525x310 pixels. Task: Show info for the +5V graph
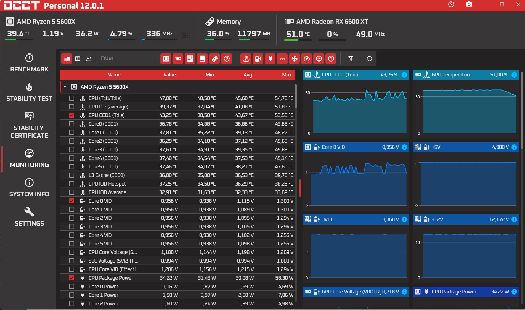coord(514,147)
